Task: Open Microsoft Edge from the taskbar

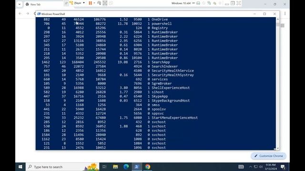Action: pyautogui.click(x=126, y=167)
